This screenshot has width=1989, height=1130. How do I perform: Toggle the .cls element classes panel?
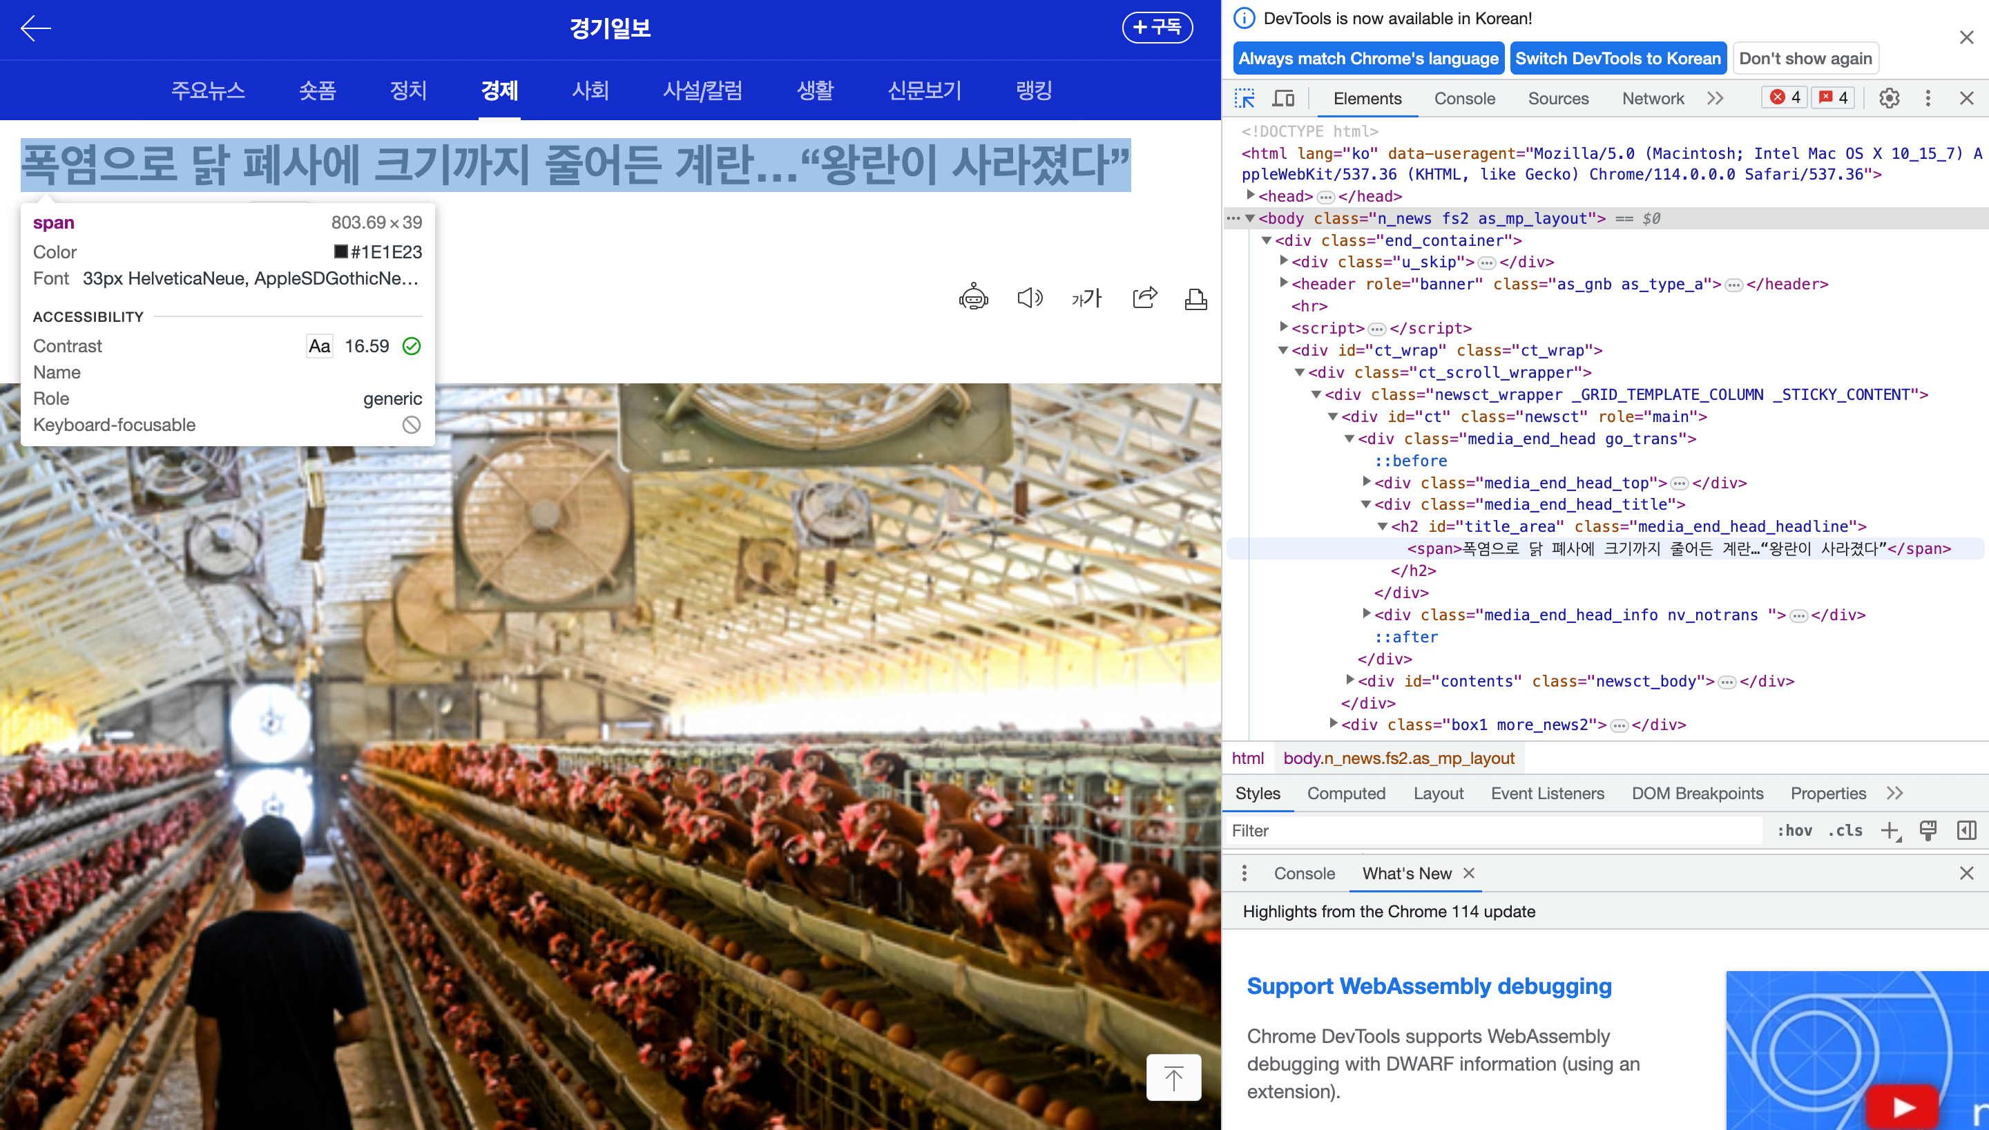pos(1845,830)
